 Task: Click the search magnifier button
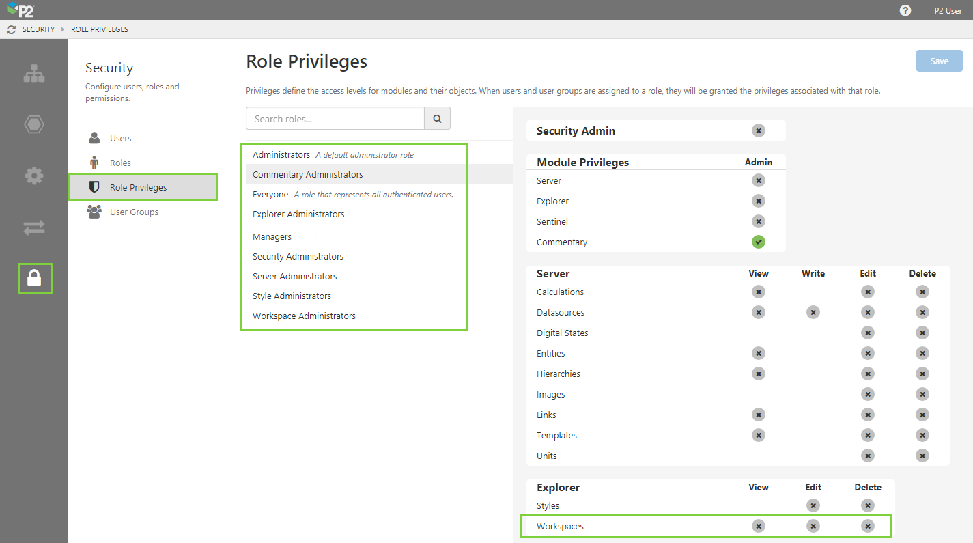437,119
